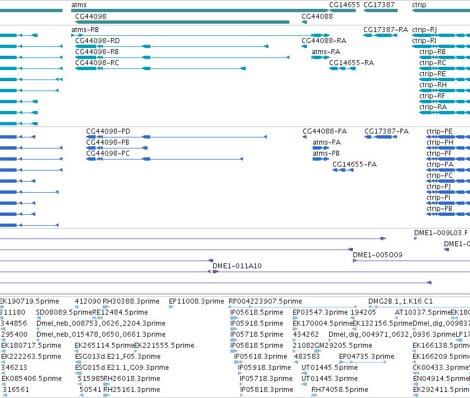Select transcript CG44098-RB

pyautogui.click(x=182, y=57)
